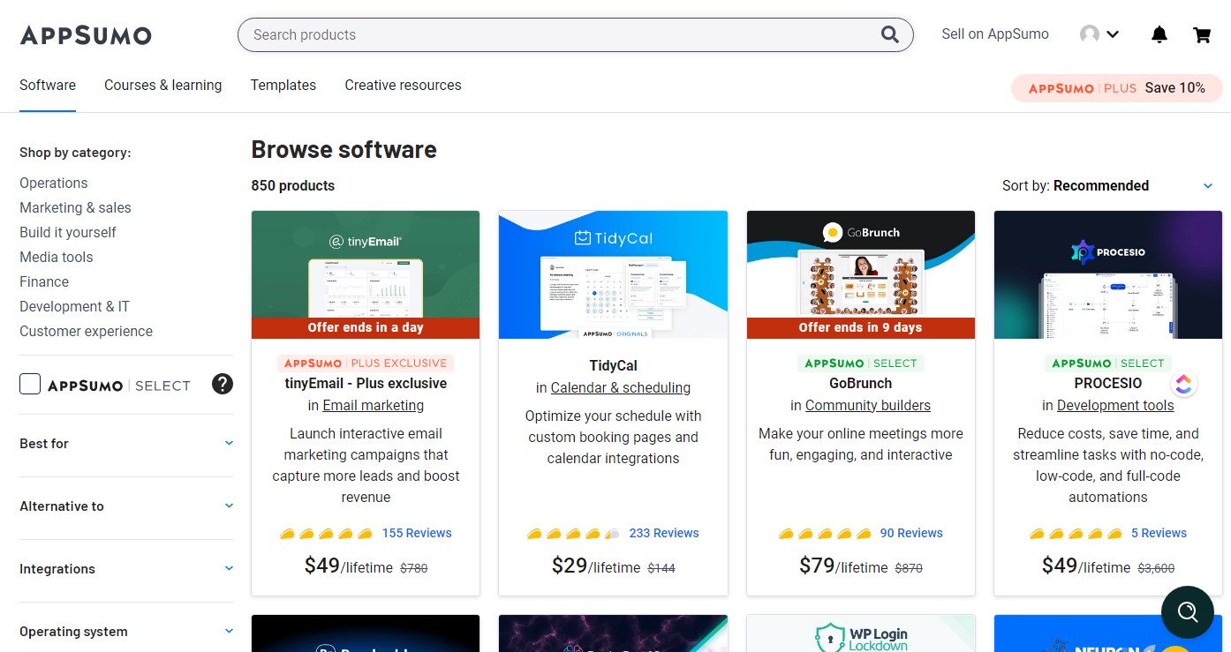Open the notifications bell
Image resolution: width=1231 pixels, height=652 pixels.
(1159, 34)
